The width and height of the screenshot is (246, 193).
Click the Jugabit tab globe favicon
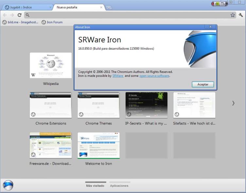point(7,7)
